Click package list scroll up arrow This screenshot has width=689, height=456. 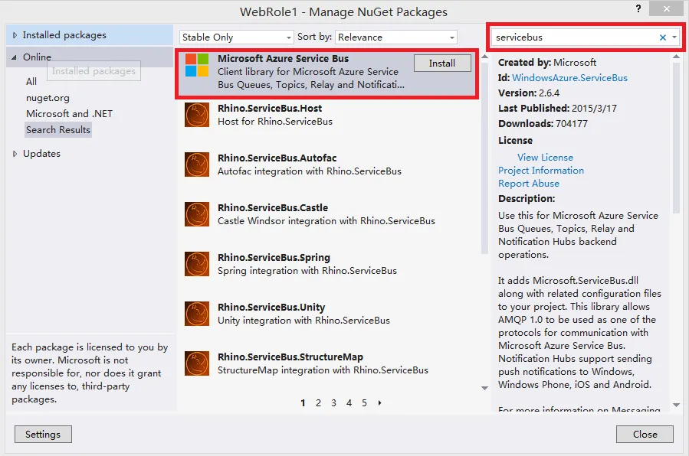tap(484, 57)
